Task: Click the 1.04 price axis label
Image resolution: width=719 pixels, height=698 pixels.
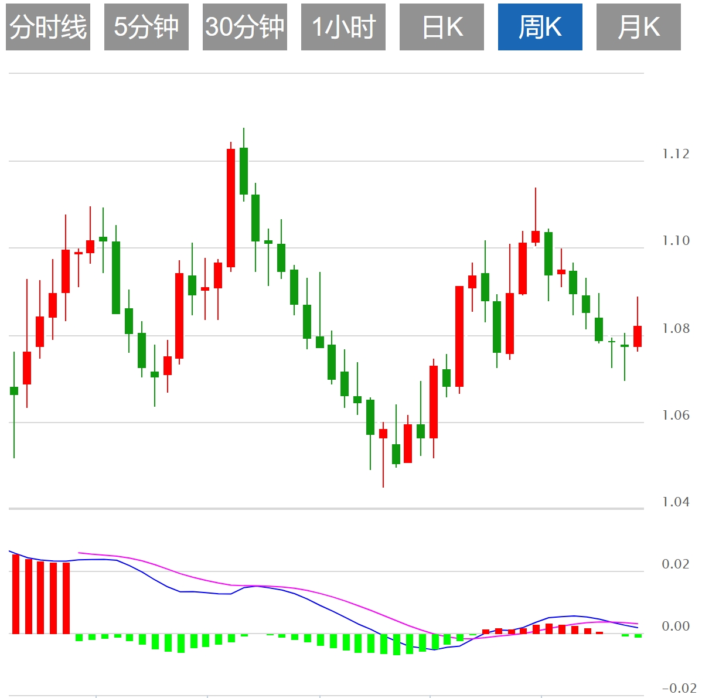Action: tap(676, 502)
